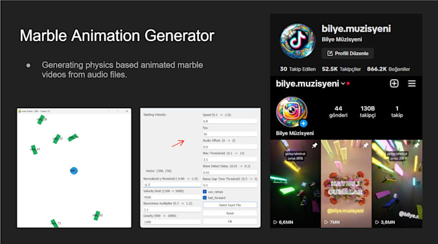This screenshot has height=244, width=438.
Task: Click the Wav Threshold input field
Action: 230,160
